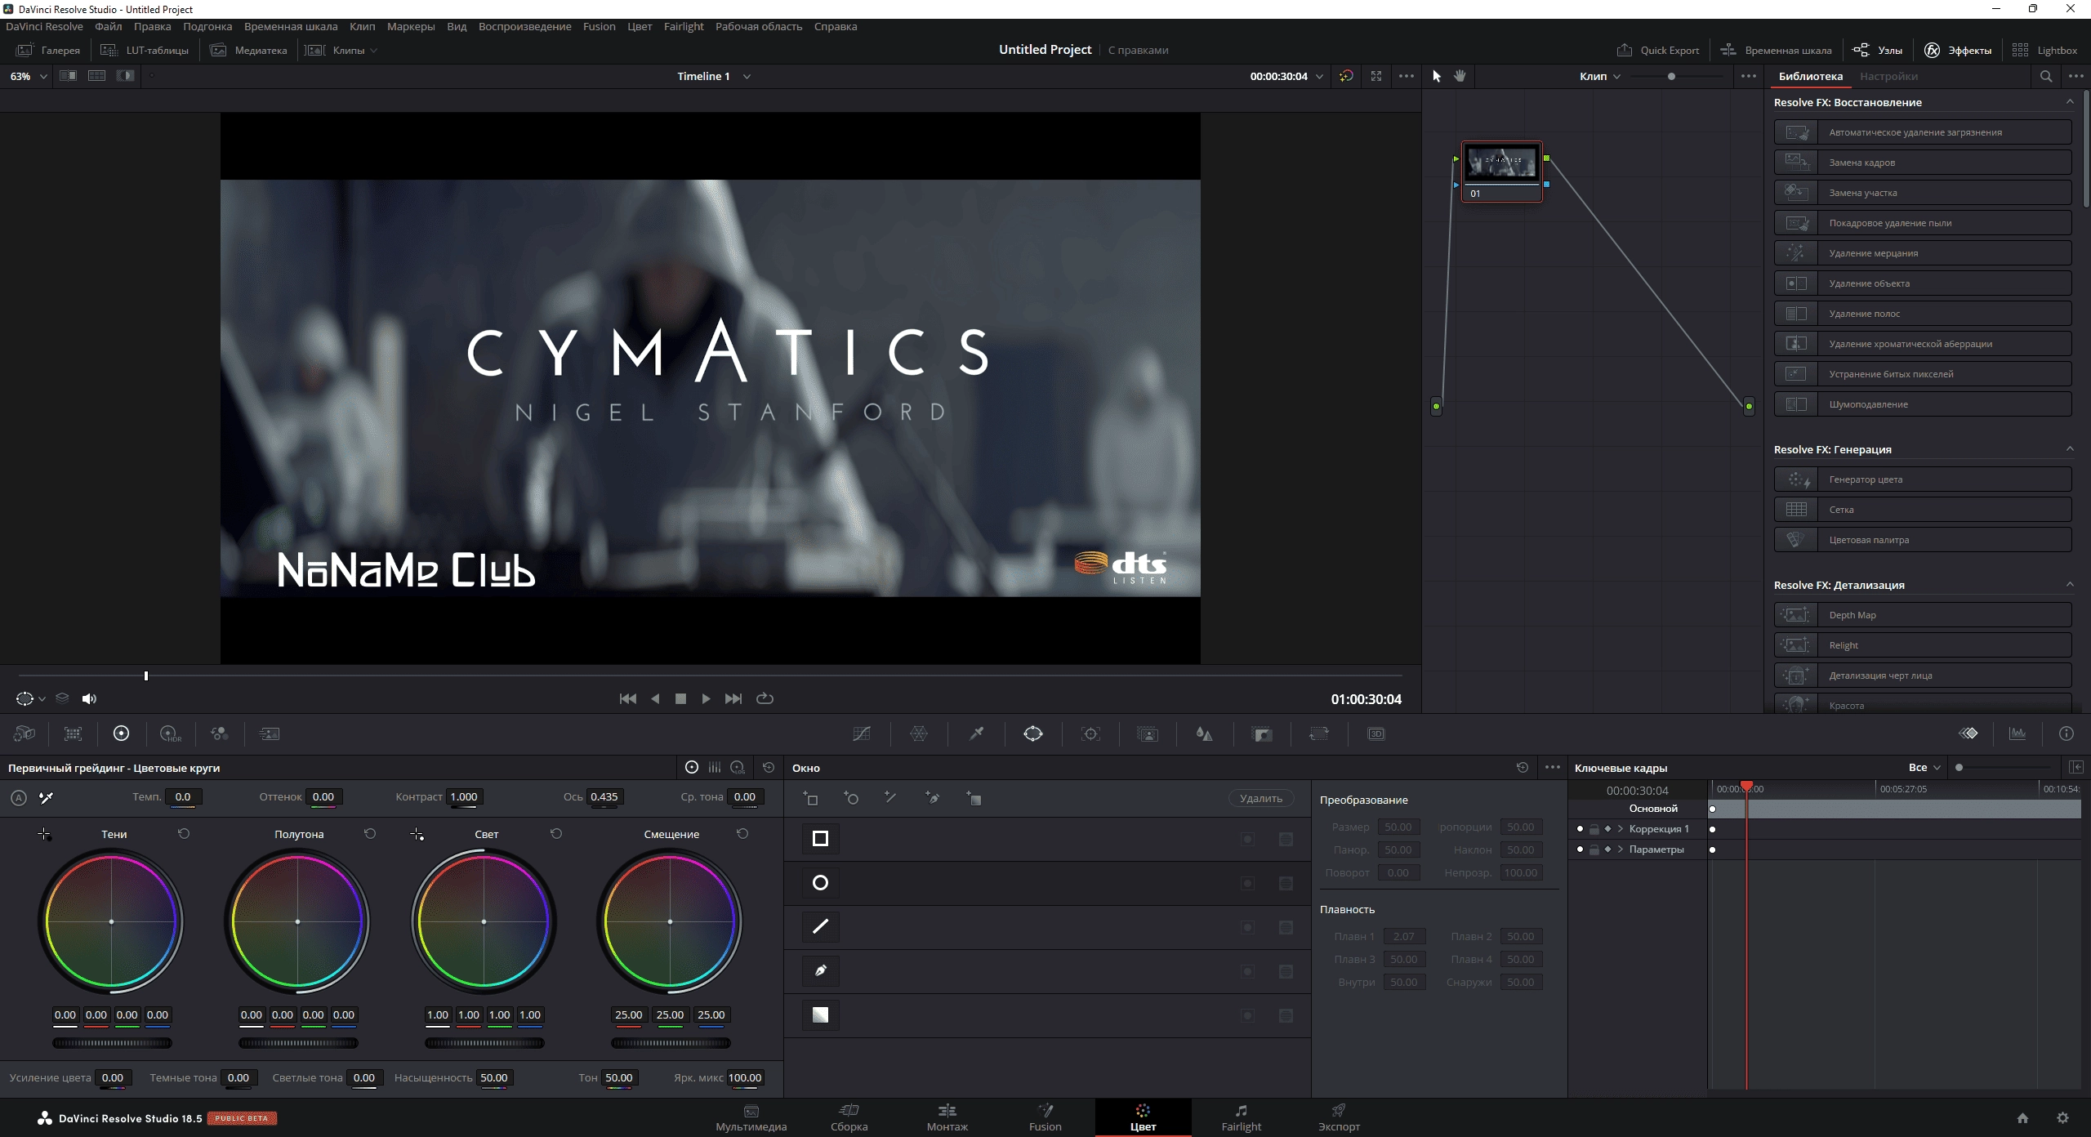Image resolution: width=2091 pixels, height=1137 pixels.
Task: Open the Key palette icon
Action: coord(1262,733)
